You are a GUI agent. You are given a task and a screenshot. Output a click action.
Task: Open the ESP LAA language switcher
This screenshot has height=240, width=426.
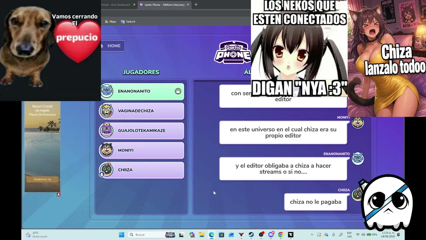[349, 235]
